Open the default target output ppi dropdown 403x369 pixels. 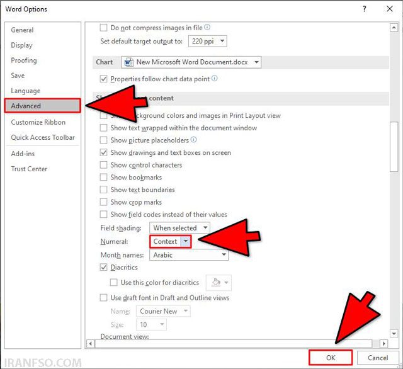pos(208,41)
